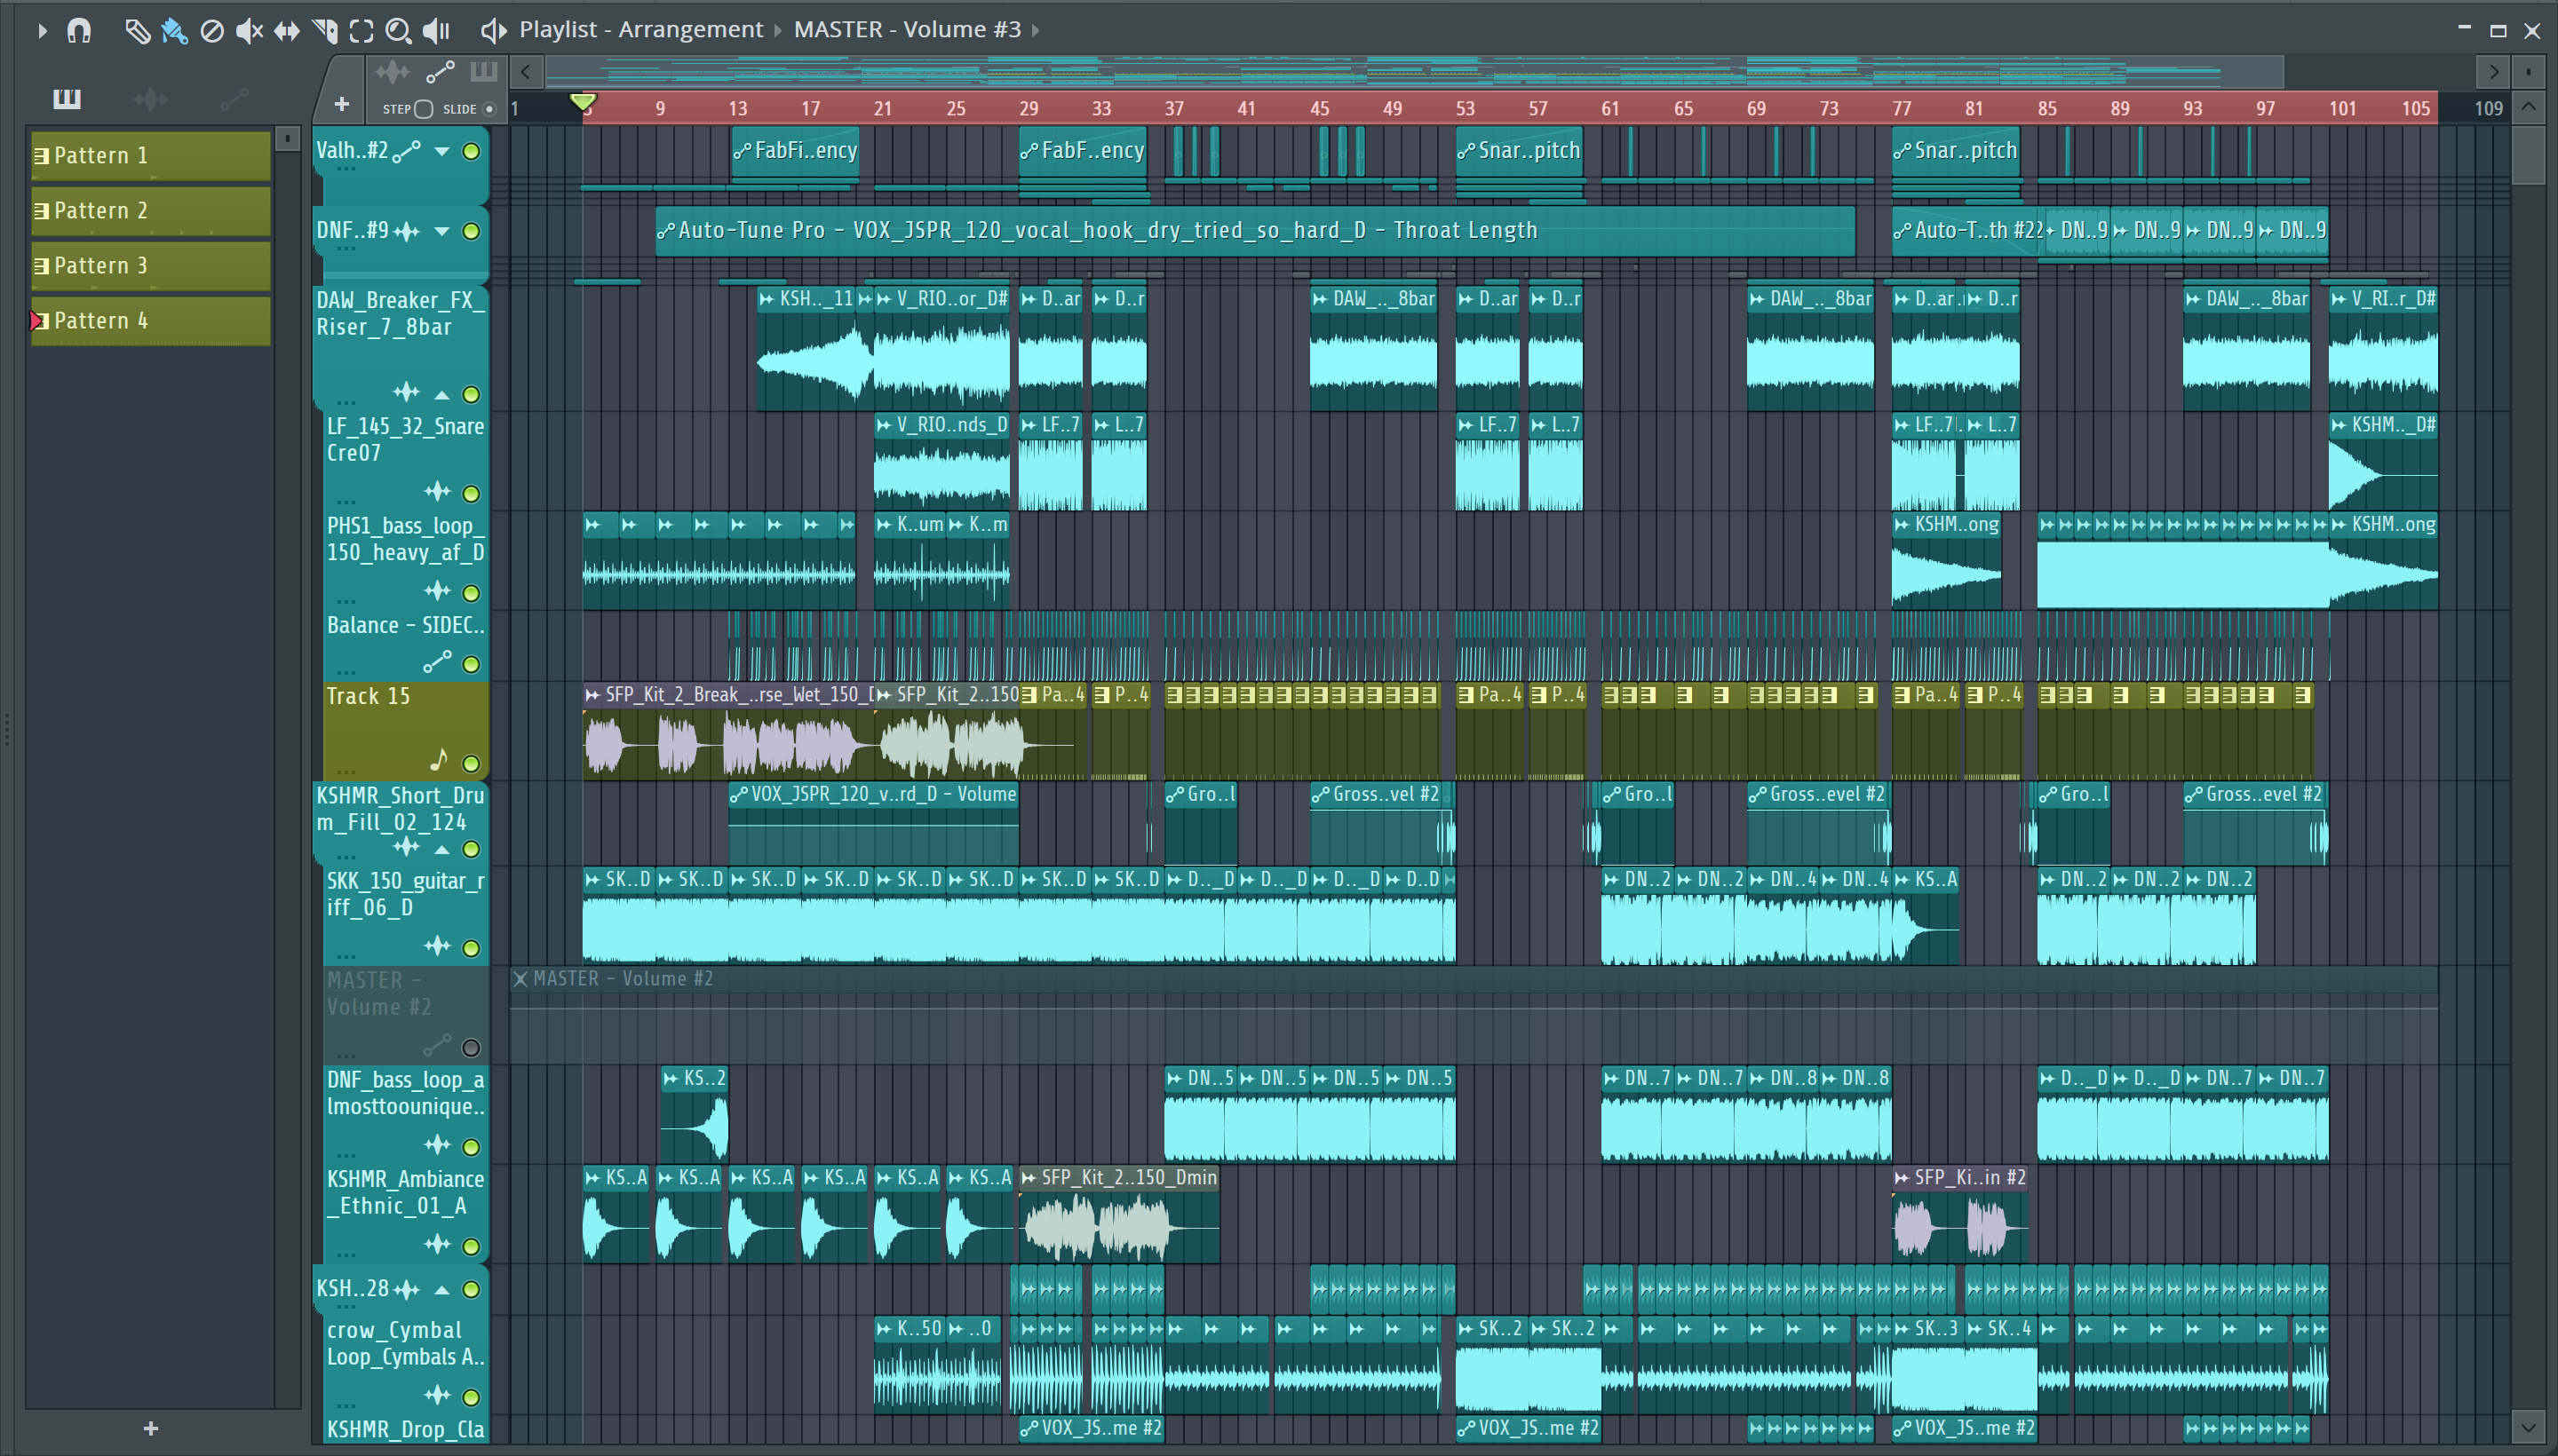Click the add track plus button
This screenshot has height=1456, width=2558.
click(x=341, y=103)
